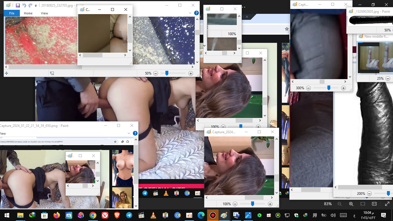Open the File menu in Paint

(x=12, y=13)
